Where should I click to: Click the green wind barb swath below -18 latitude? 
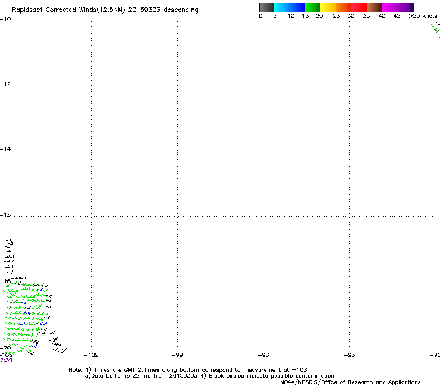(x=27, y=318)
